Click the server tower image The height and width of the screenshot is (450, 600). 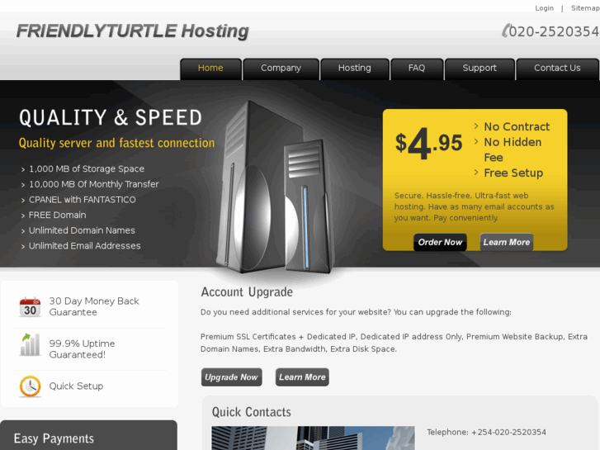coord(275,187)
